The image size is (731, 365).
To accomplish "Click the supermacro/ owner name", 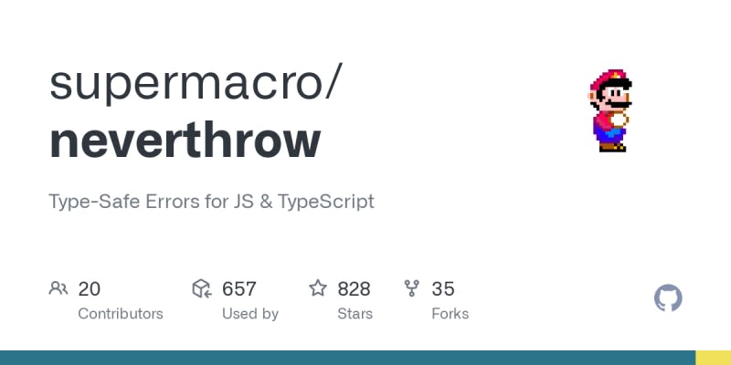I will [x=196, y=83].
